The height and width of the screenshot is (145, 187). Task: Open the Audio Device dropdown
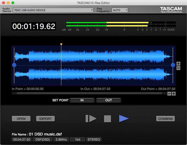click(53, 10)
